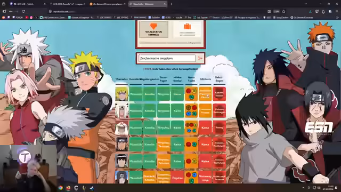Open the browser extensions puzzle icon
Viewport: 341px width, 192px height.
click(x=323, y=11)
